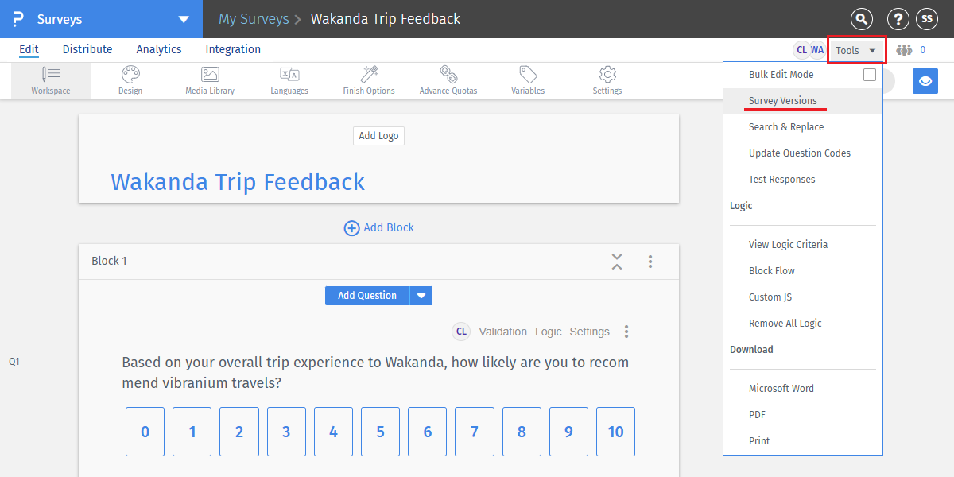Viewport: 954px width, 477px height.
Task: Expand the Surveys dropdown in the header
Action: (182, 18)
